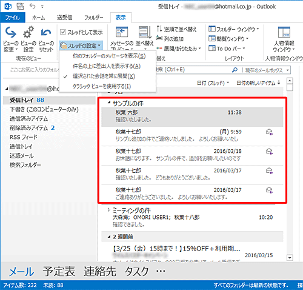The width and height of the screenshot is (303, 290).
Task: Select 検索フォルダー item
Action: [25, 165]
